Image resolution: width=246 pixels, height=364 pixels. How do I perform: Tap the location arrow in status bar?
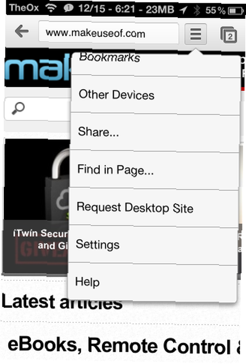click(x=183, y=10)
